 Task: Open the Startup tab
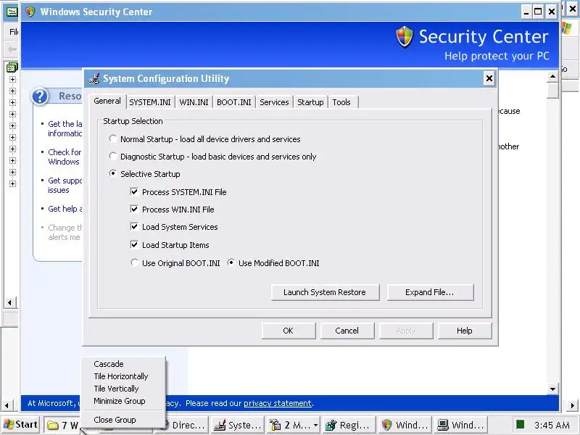[310, 102]
